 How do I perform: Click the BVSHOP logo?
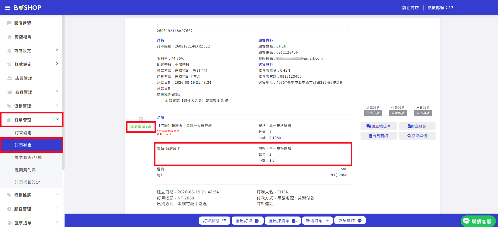click(27, 8)
